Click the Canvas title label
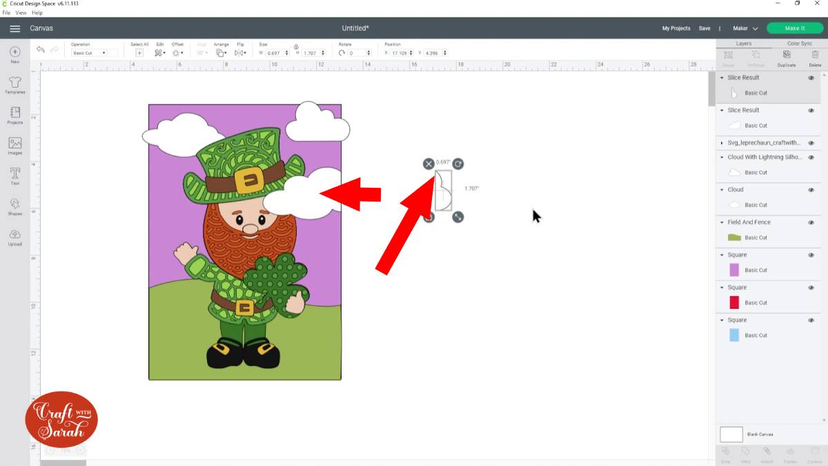The height and width of the screenshot is (466, 828). (x=41, y=28)
